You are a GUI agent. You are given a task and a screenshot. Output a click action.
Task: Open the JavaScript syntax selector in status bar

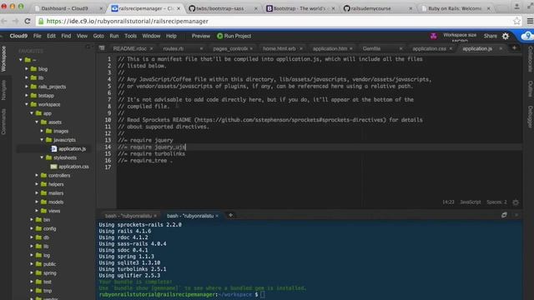click(471, 202)
